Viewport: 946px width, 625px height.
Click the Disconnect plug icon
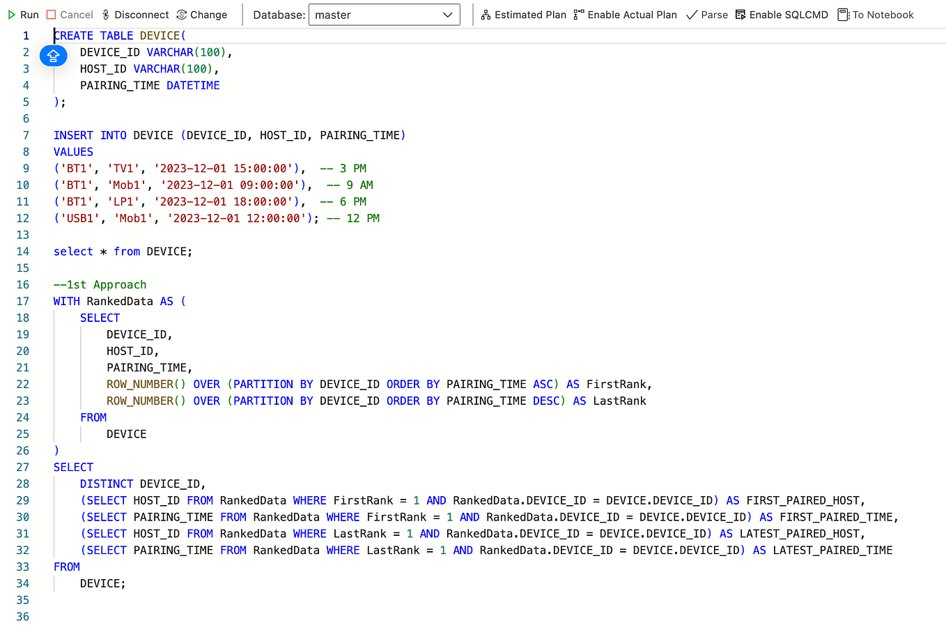106,15
